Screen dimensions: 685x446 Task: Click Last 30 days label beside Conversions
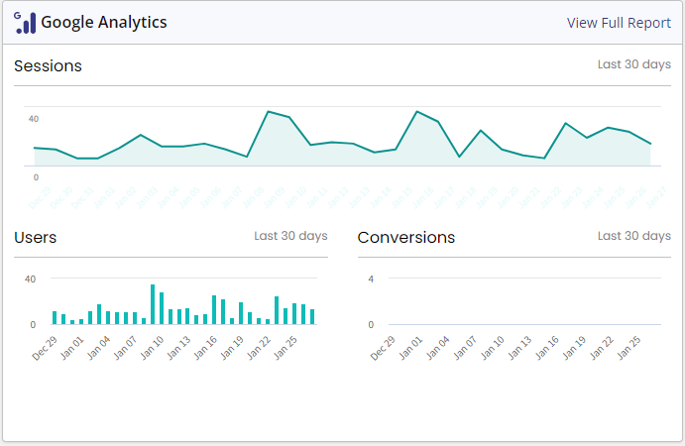pyautogui.click(x=634, y=236)
